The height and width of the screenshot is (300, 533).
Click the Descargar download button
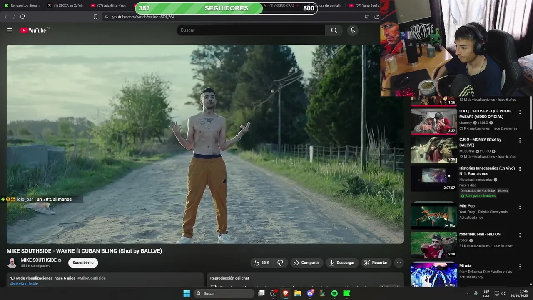[x=341, y=262]
